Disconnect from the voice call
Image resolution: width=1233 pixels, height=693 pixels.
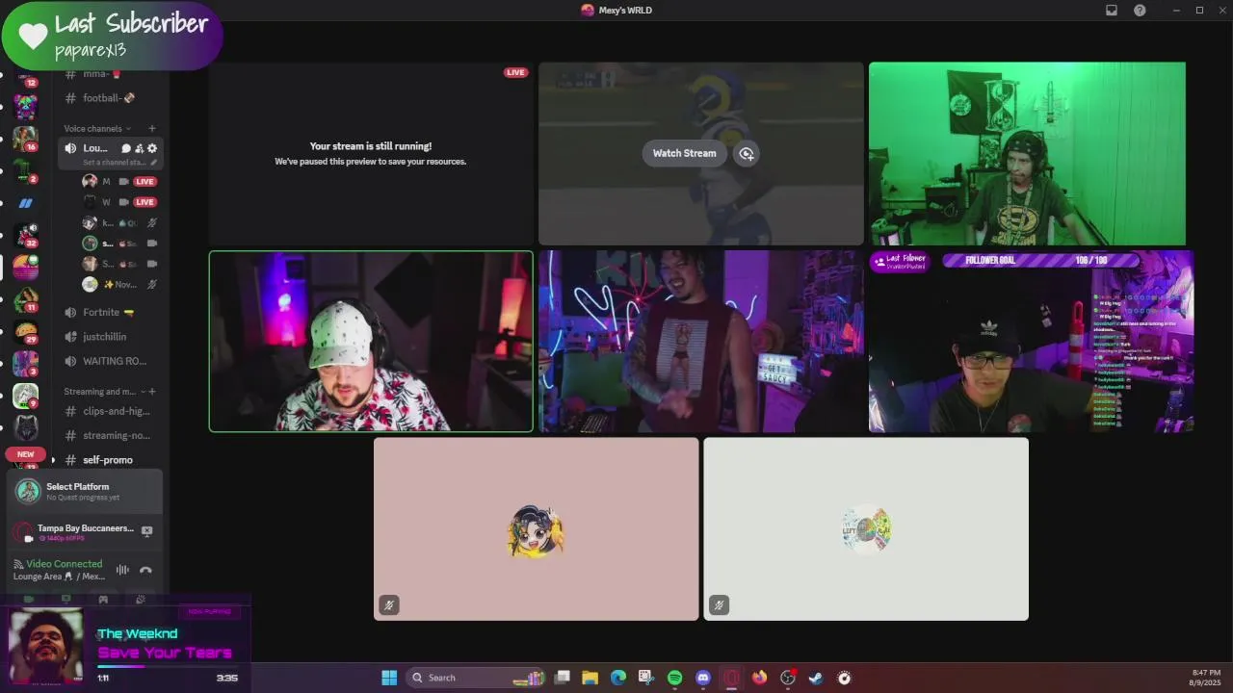(x=145, y=570)
